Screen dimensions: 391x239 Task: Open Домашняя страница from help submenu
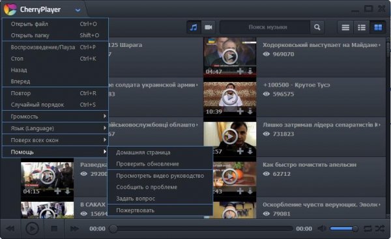pyautogui.click(x=160, y=152)
